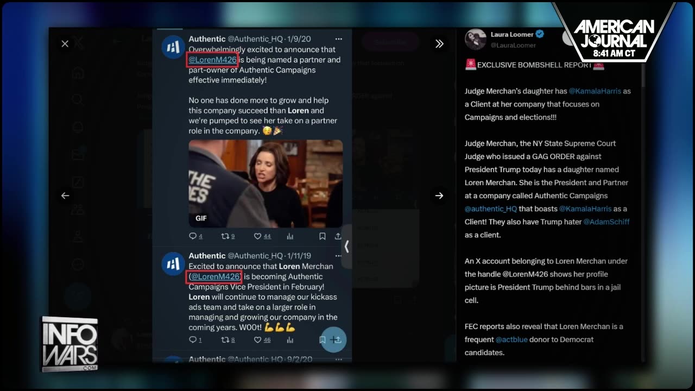Image resolution: width=695 pixels, height=391 pixels.
Task: Open the @actblue mention link
Action: 510,339
